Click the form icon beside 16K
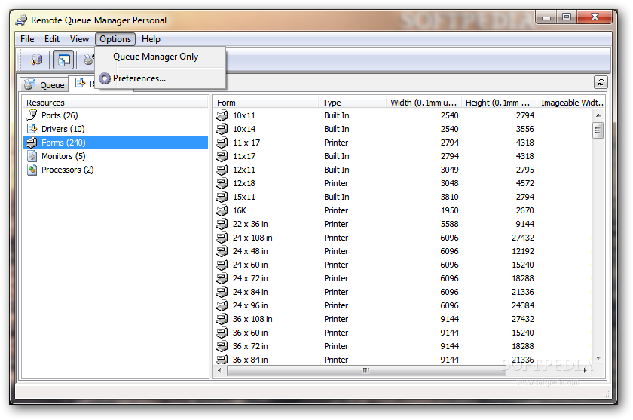Viewport: 633px width, 420px height. pos(222,210)
